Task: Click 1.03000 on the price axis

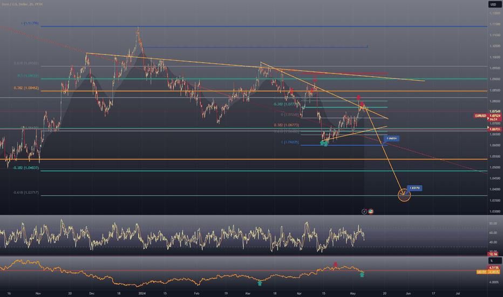Action: (x=495, y=211)
